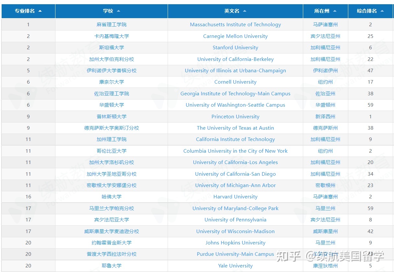
Task: Open the 哥伦比亚大学 link
Action: (x=112, y=151)
